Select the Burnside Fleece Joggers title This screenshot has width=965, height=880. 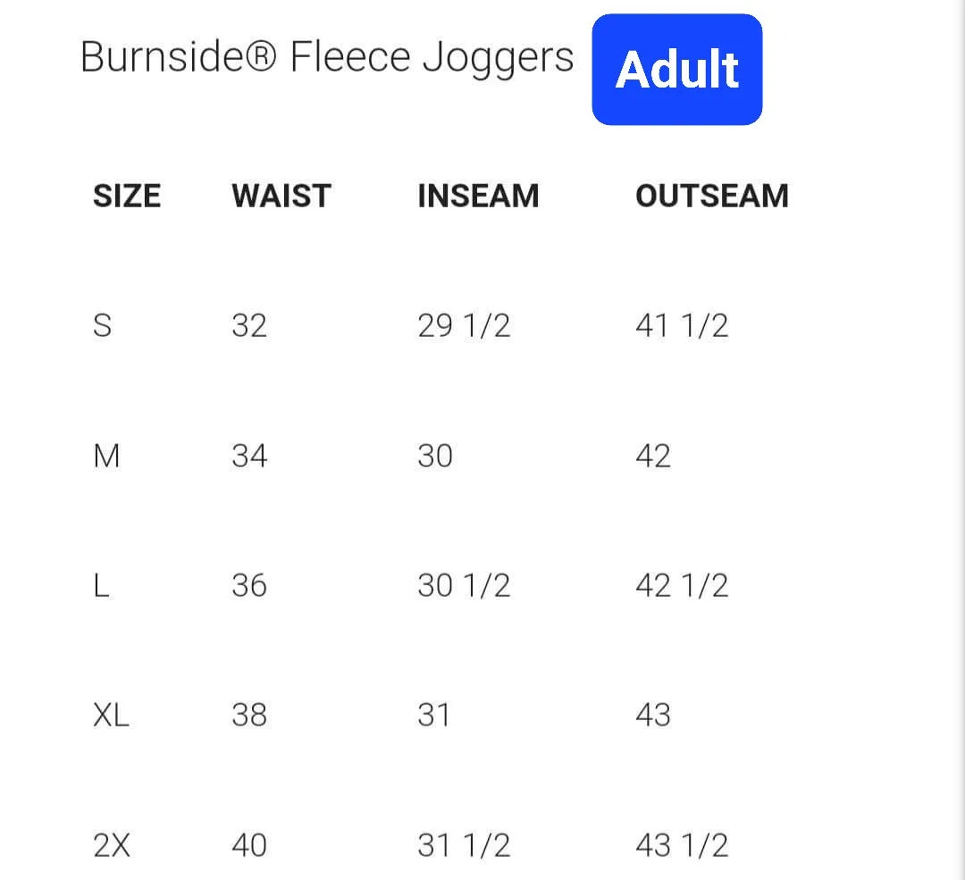pyautogui.click(x=327, y=58)
